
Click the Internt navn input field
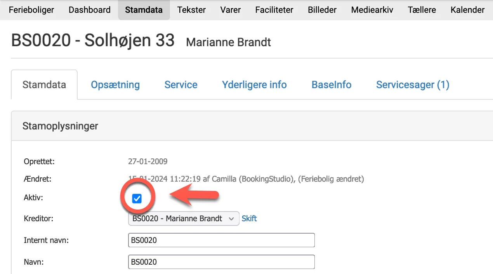[x=221, y=240]
